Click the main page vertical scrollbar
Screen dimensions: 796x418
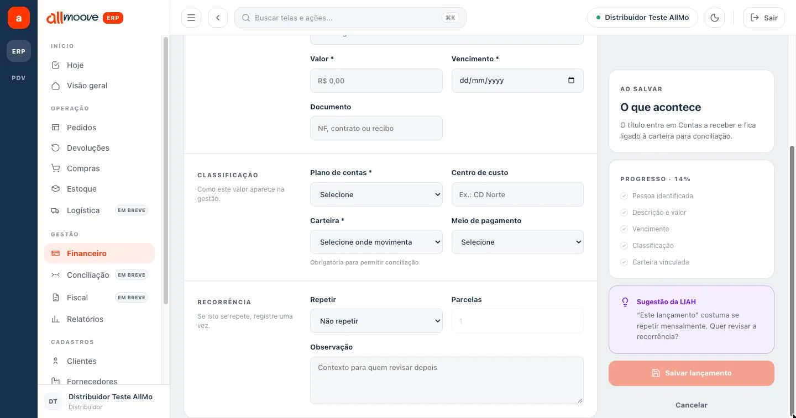(792, 280)
